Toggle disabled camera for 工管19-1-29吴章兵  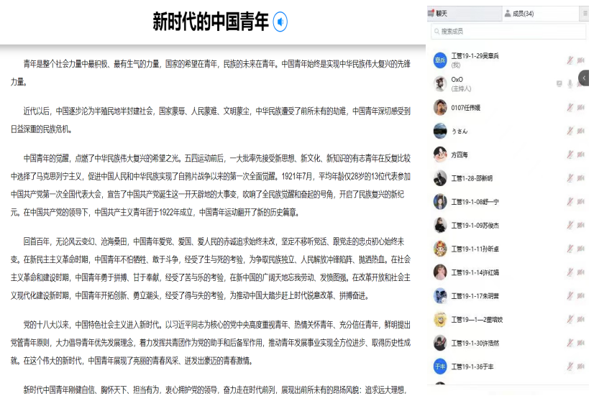coord(581,60)
